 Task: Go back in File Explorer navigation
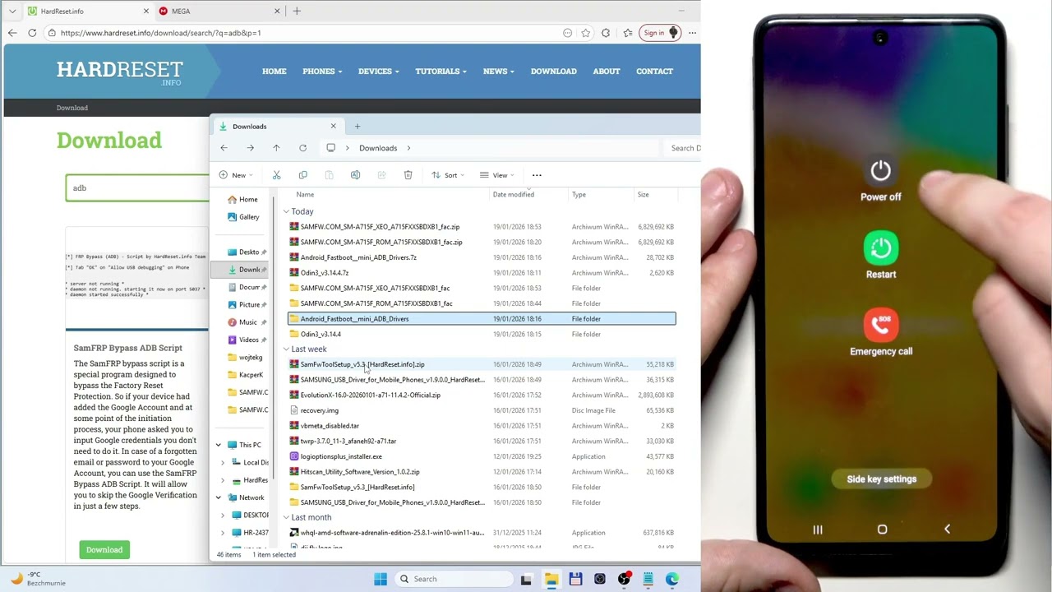224,148
